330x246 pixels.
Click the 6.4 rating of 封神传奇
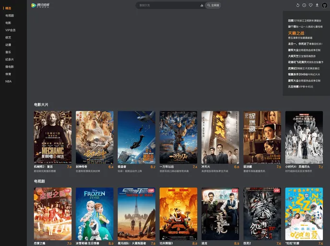(111, 167)
